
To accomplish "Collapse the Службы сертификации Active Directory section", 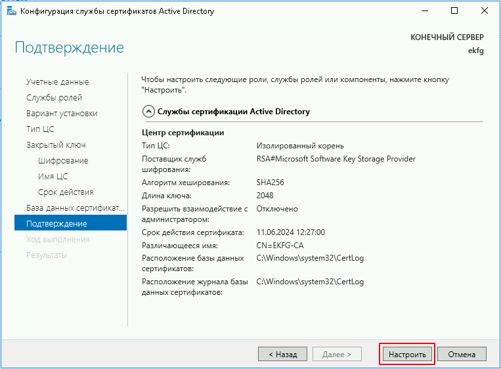I will click(x=148, y=112).
